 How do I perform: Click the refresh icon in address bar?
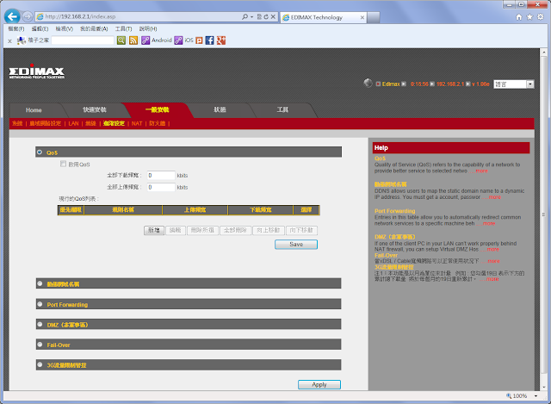pyautogui.click(x=266, y=17)
